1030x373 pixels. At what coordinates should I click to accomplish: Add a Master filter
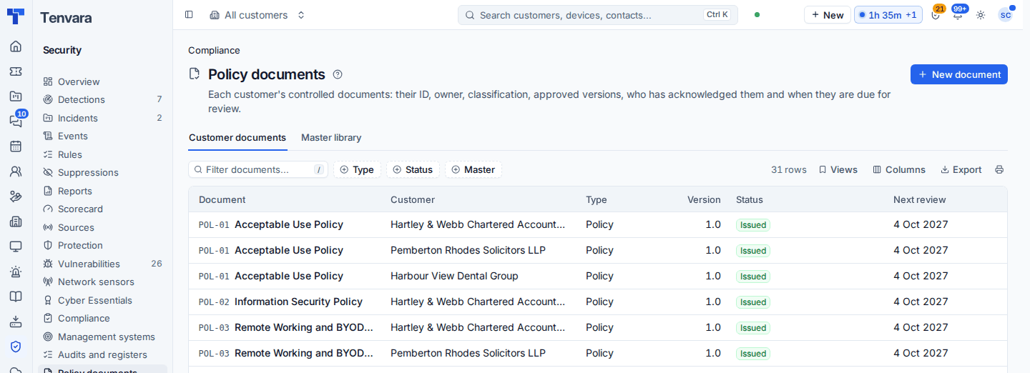tap(474, 169)
